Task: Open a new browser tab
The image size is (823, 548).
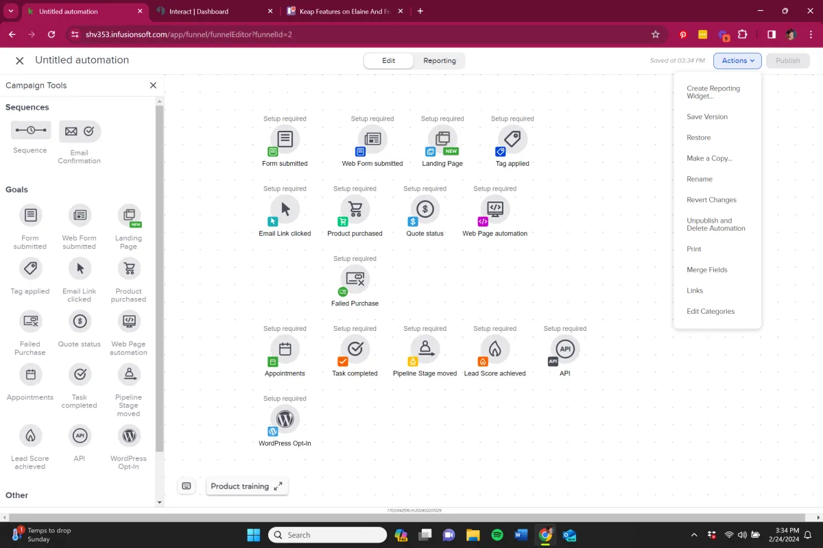Action: 420,11
